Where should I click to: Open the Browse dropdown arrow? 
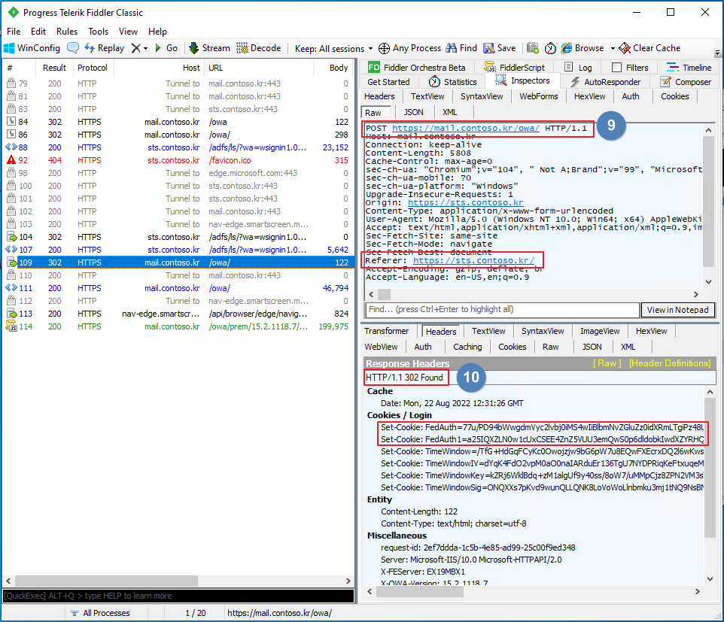(x=613, y=48)
